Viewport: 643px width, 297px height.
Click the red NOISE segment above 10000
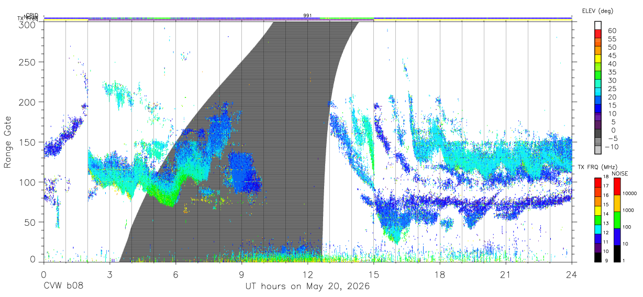(617, 186)
